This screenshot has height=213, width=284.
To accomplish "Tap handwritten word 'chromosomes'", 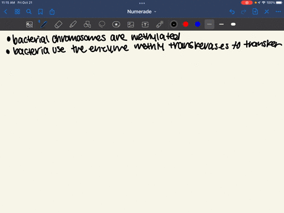I will tap(79, 38).
